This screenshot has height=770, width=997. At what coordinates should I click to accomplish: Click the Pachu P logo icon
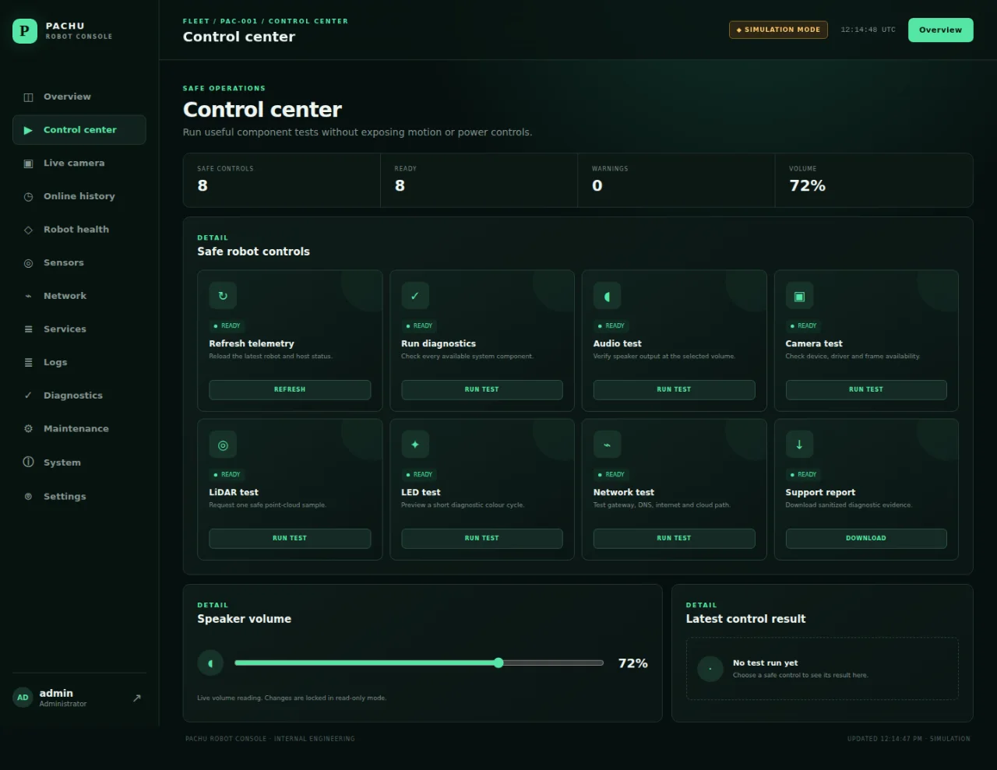25,31
